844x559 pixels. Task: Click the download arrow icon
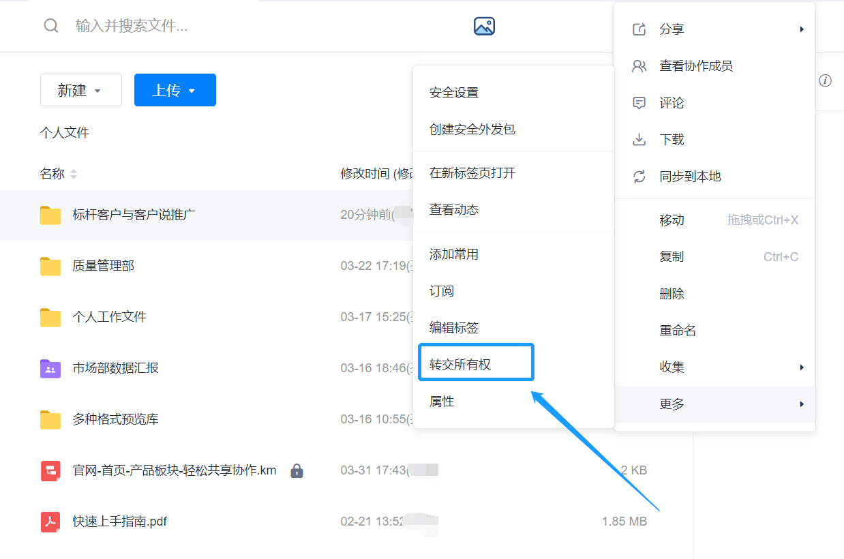coord(639,140)
